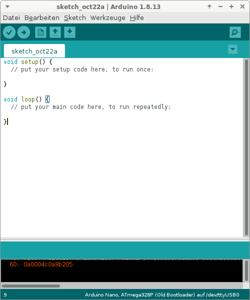The width and height of the screenshot is (250, 300).
Task: Select the sketch_oct22a tab
Action: (34, 51)
